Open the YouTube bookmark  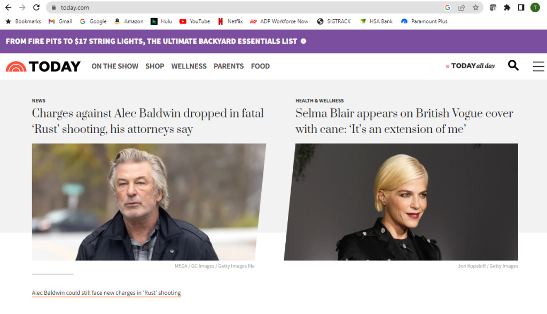(194, 21)
